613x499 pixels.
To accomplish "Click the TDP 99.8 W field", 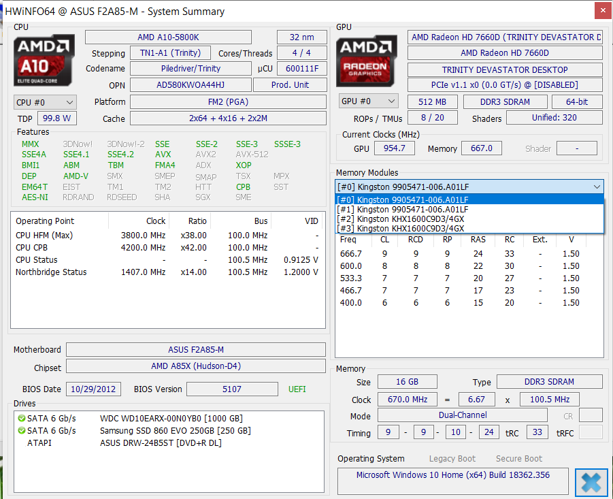I will (57, 118).
